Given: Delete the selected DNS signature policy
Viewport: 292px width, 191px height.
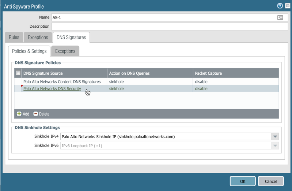Looking at the screenshot, I should (41, 114).
